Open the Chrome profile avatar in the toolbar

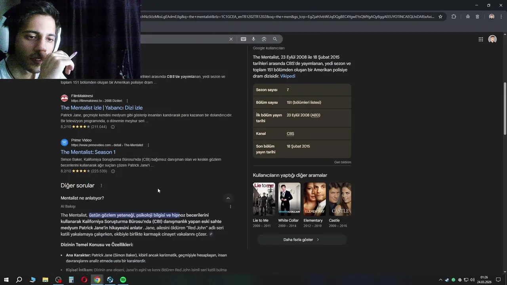(x=492, y=17)
